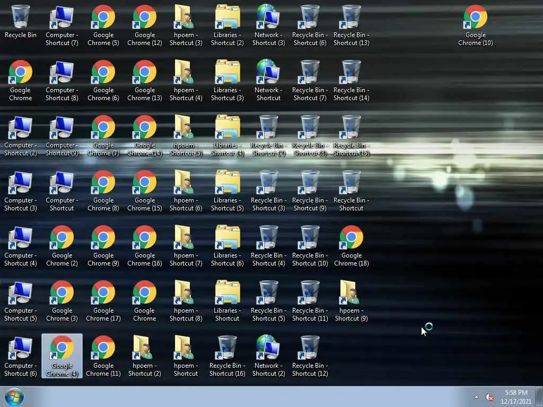Select the Google Chrome (18) shortcut
The image size is (543, 407).
351,245
